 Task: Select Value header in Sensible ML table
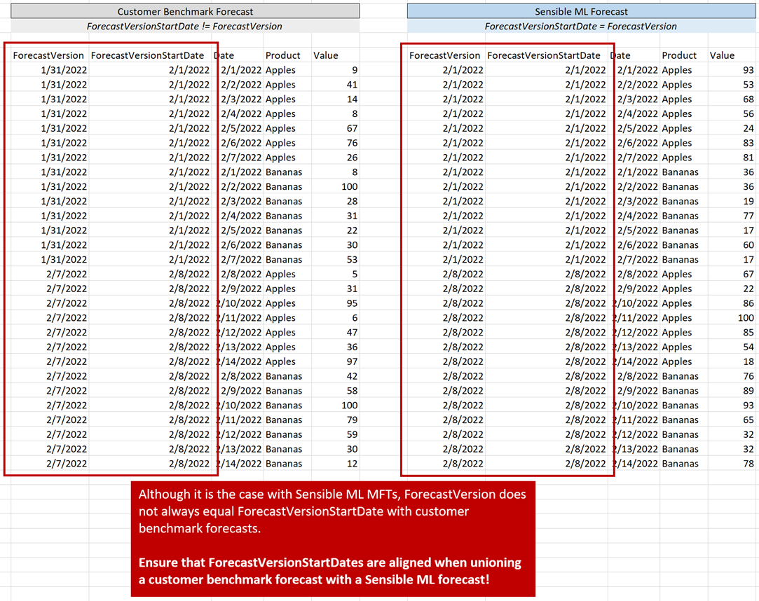(723, 55)
